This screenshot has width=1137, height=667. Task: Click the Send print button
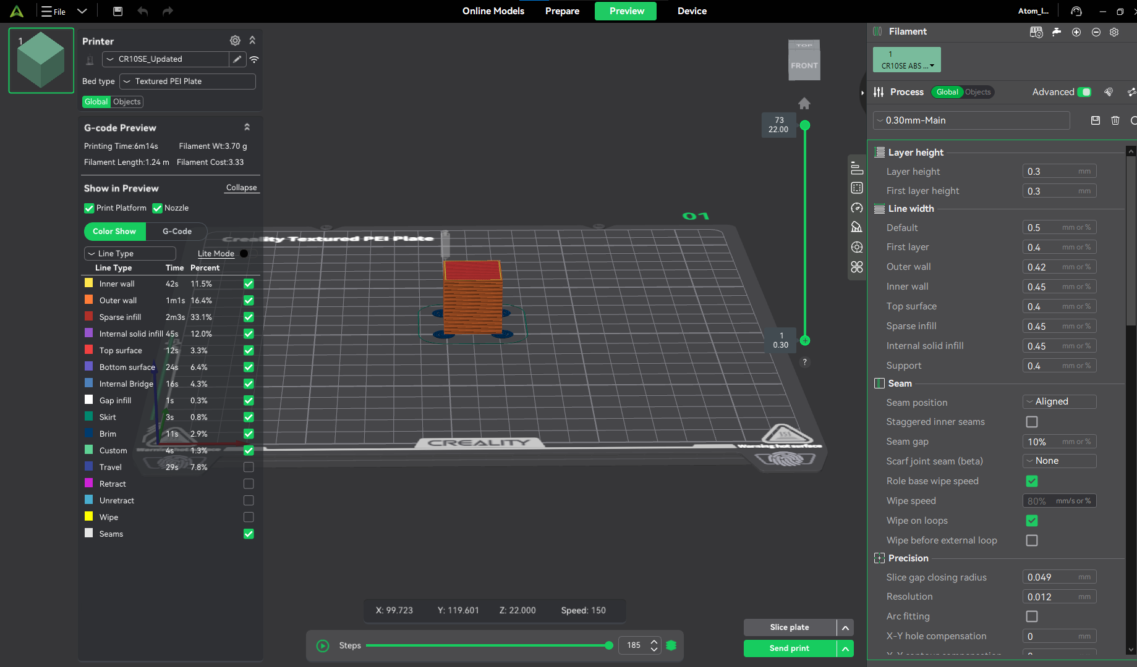click(x=790, y=648)
